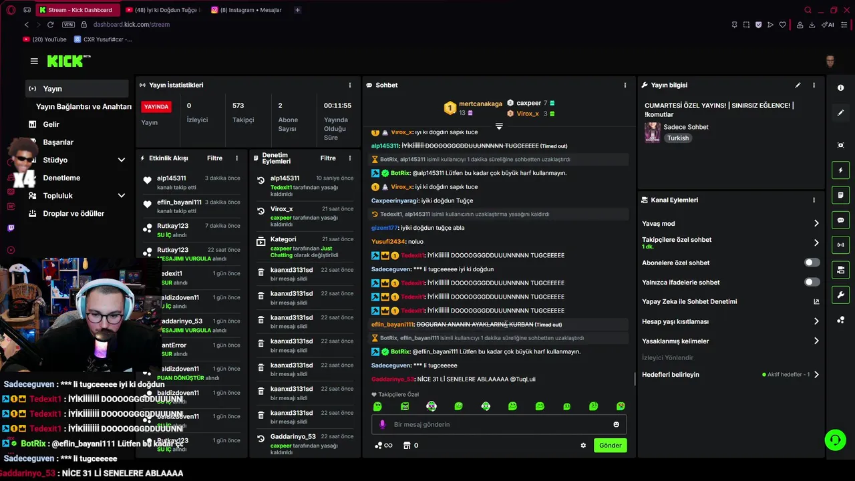Open Filtre in Denetim Eylemleri panel
The height and width of the screenshot is (481, 855).
[x=328, y=158]
